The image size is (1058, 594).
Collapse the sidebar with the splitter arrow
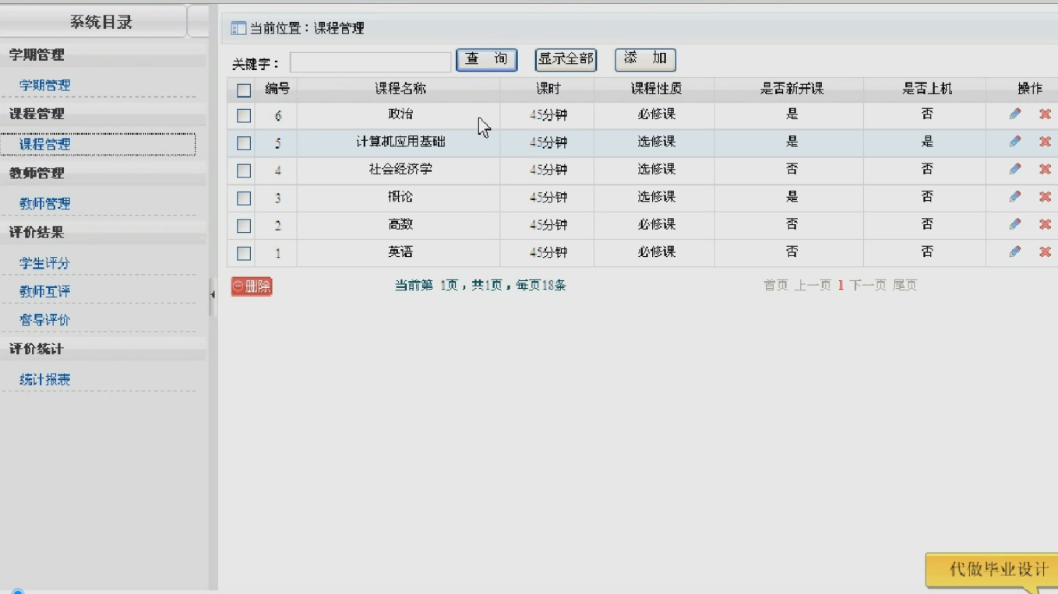(x=213, y=294)
